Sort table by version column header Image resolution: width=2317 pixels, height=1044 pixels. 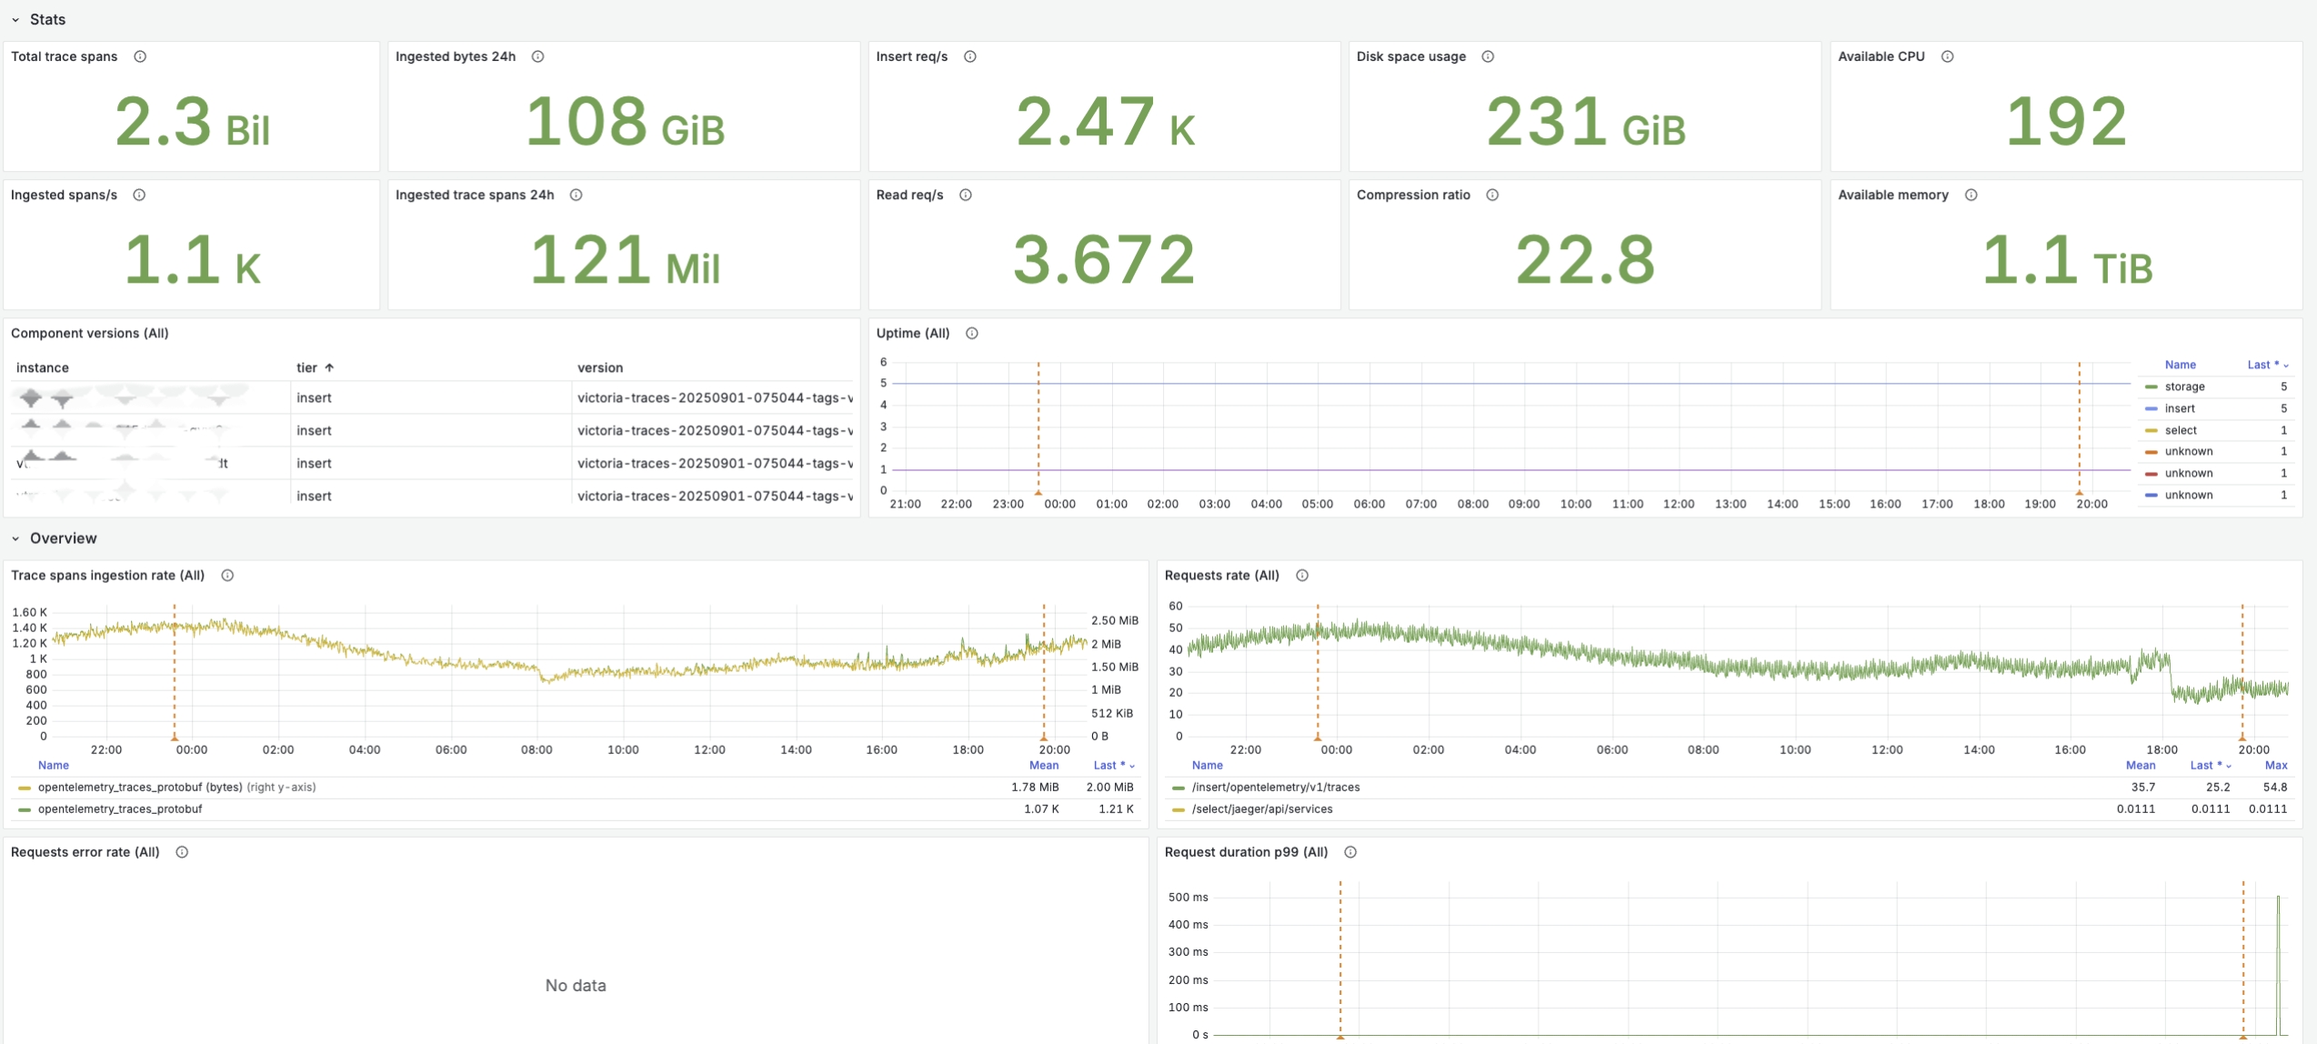[600, 367]
